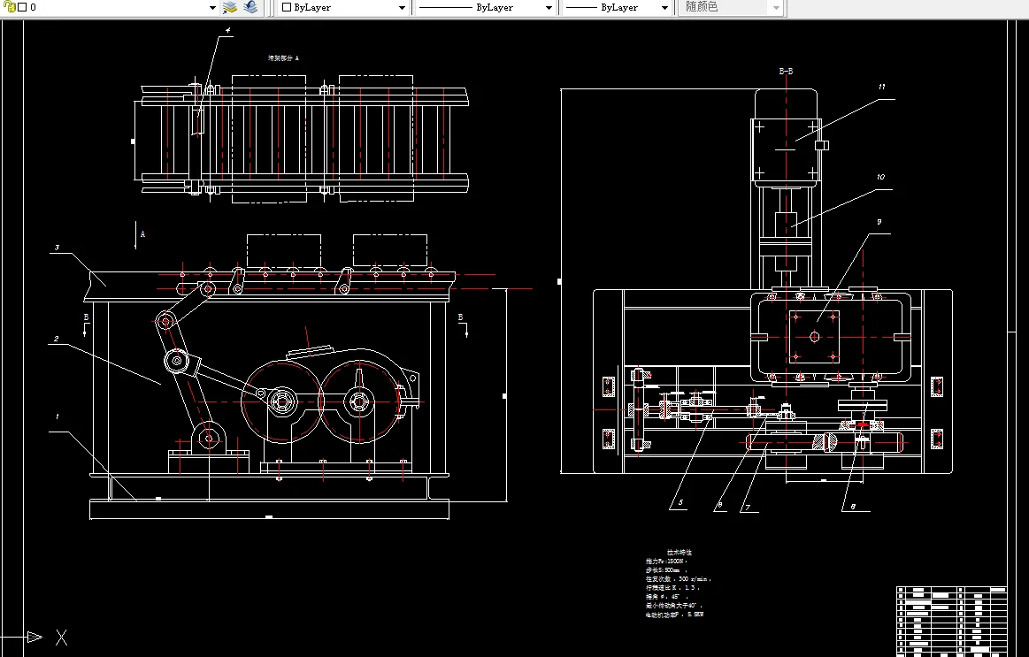This screenshot has height=657, width=1029.
Task: Click the Layer Previous icon
Action: tap(250, 7)
